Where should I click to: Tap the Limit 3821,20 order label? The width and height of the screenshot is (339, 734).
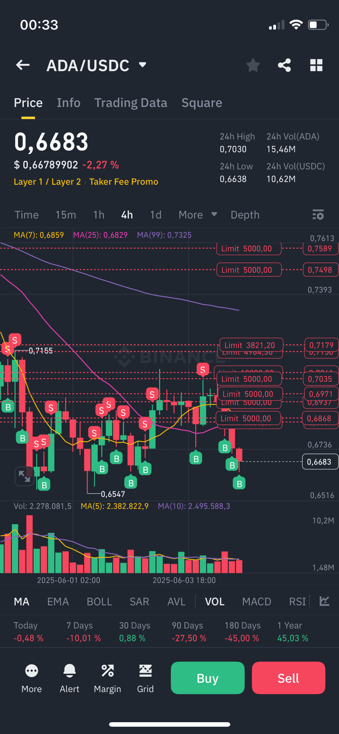(x=251, y=345)
